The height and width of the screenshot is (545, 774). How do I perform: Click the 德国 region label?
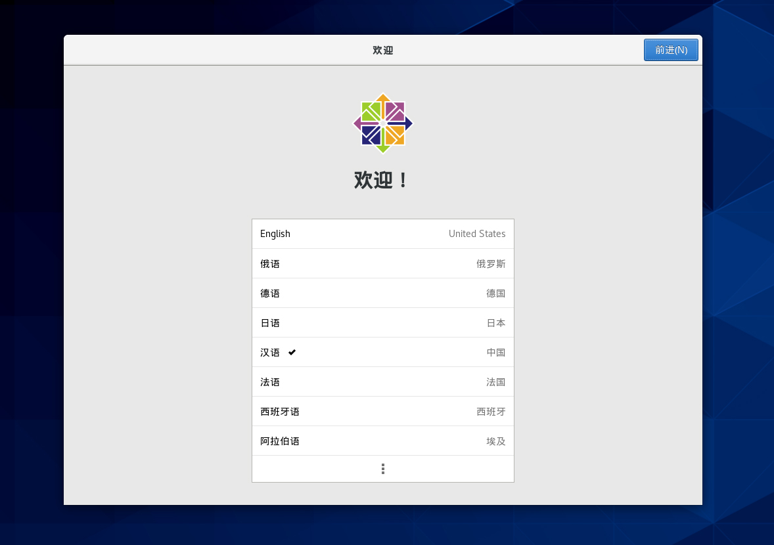[495, 294]
